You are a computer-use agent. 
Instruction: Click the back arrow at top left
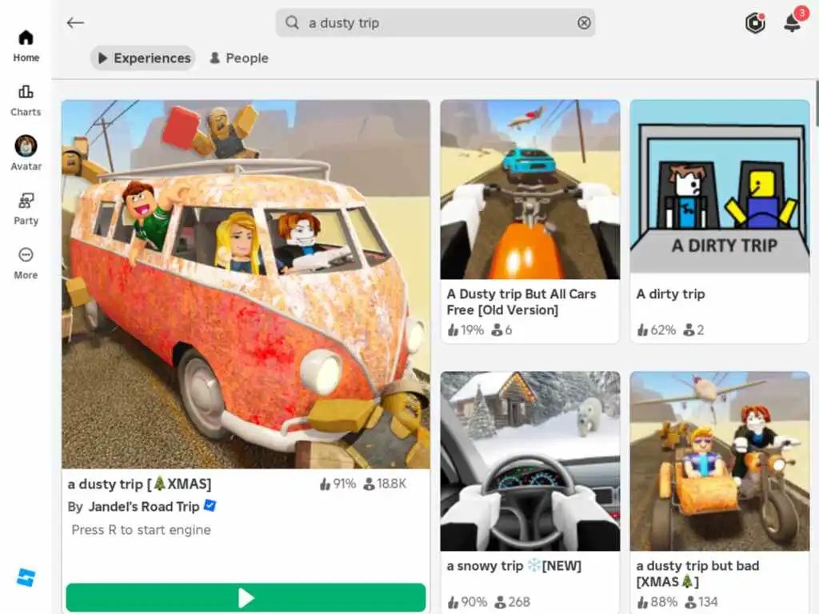pyautogui.click(x=75, y=22)
